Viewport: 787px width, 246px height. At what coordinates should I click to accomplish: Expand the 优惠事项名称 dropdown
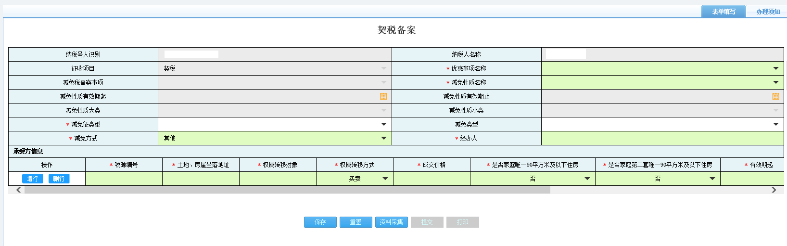point(775,68)
